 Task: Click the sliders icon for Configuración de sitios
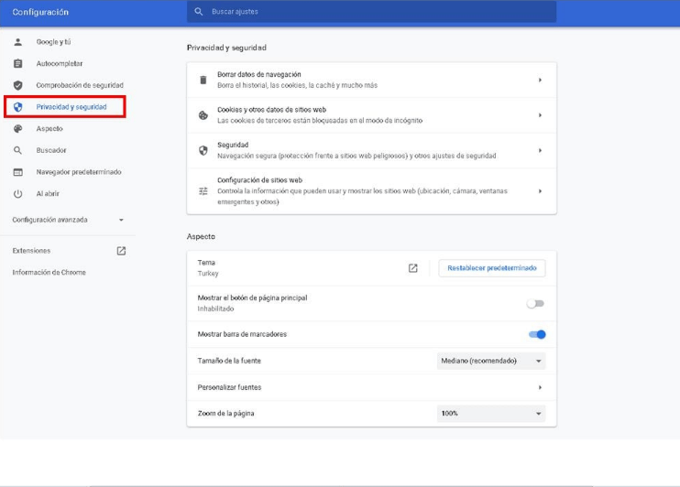point(203,191)
